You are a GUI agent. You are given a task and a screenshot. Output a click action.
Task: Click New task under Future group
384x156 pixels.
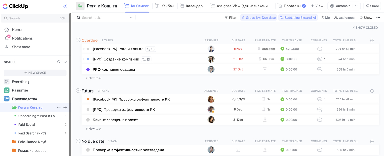click(94, 129)
